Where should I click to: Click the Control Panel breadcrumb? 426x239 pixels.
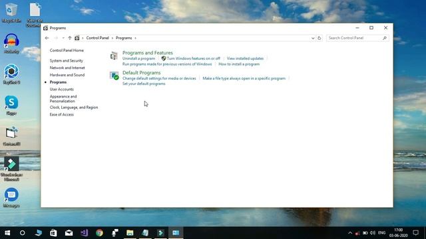pyautogui.click(x=98, y=38)
